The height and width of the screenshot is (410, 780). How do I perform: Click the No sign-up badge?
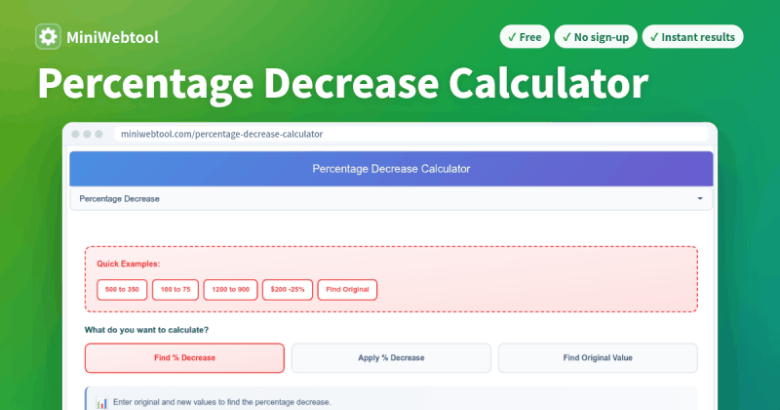pos(596,37)
